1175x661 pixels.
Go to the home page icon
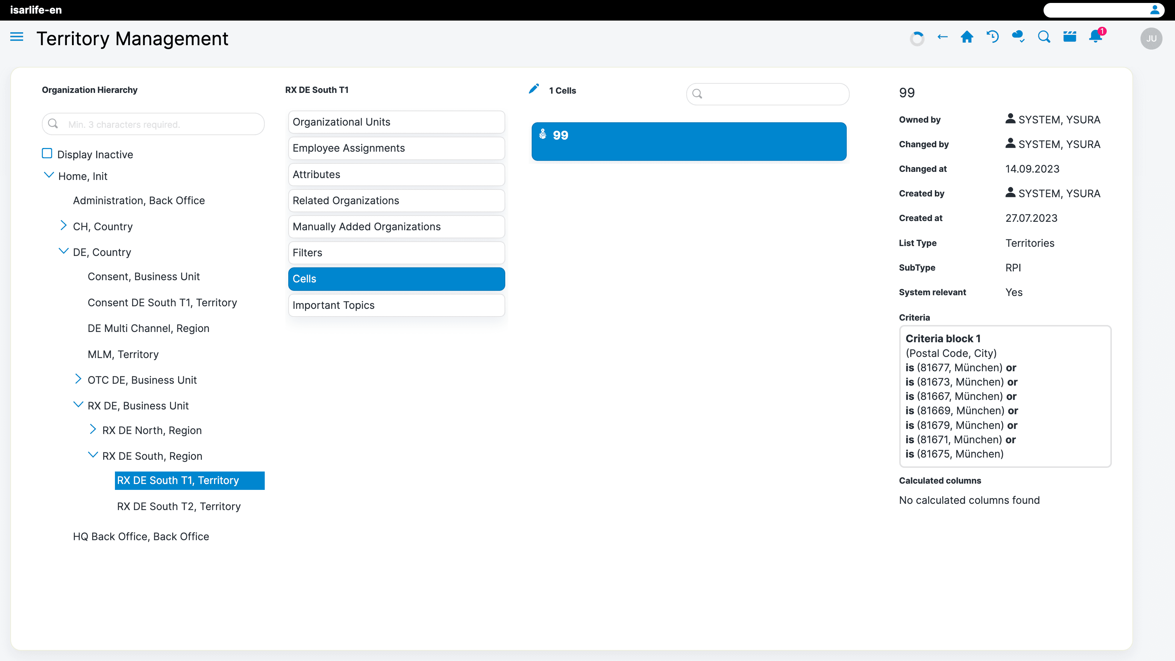coord(967,37)
